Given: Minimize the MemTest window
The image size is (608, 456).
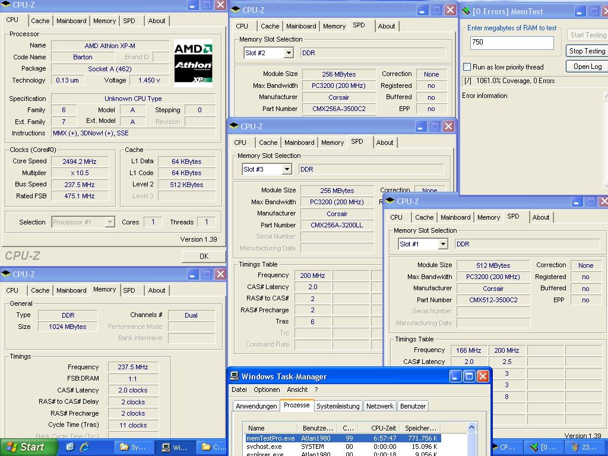Looking at the screenshot, I should coord(579,11).
